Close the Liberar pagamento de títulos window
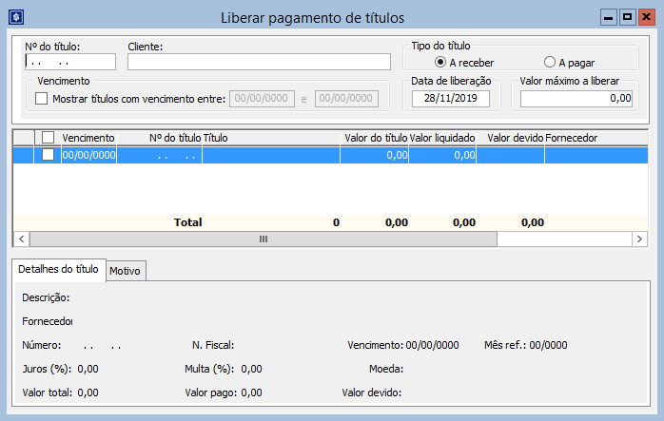Image resolution: width=664 pixels, height=421 pixels. 646,17
